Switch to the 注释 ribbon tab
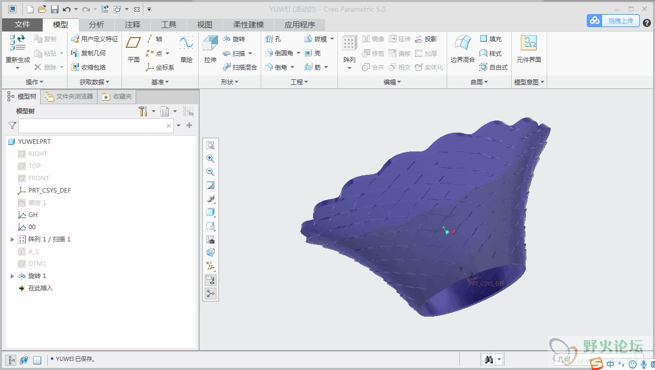Image resolution: width=655 pixels, height=370 pixels. coord(133,24)
